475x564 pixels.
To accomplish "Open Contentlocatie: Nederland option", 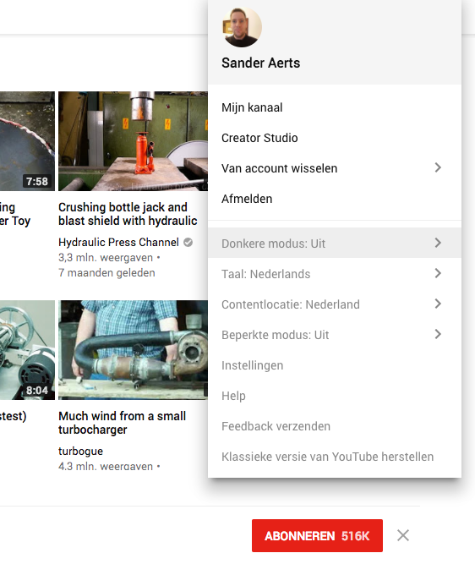I will (335, 304).
